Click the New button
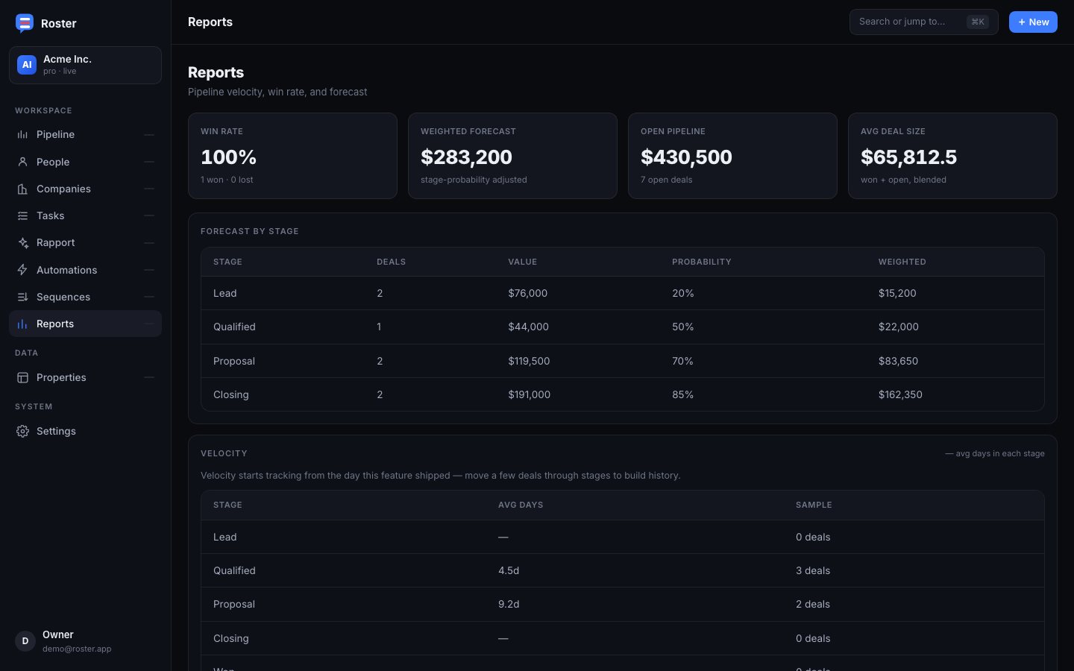Image resolution: width=1074 pixels, height=671 pixels. (x=1033, y=22)
